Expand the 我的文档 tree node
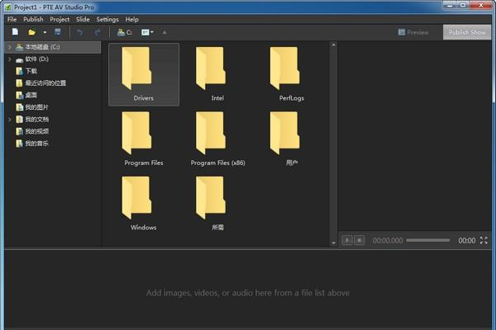The height and width of the screenshot is (330, 496). click(9, 120)
